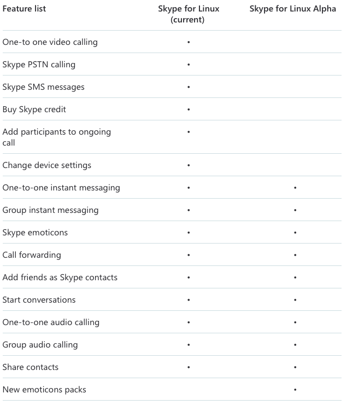Select 'Add friends as Skype contacts' label
Viewport: 347px width, 405px height.
[60, 277]
